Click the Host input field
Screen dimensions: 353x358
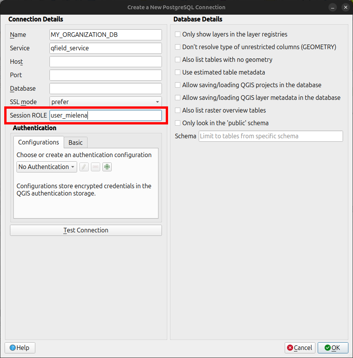(106, 61)
